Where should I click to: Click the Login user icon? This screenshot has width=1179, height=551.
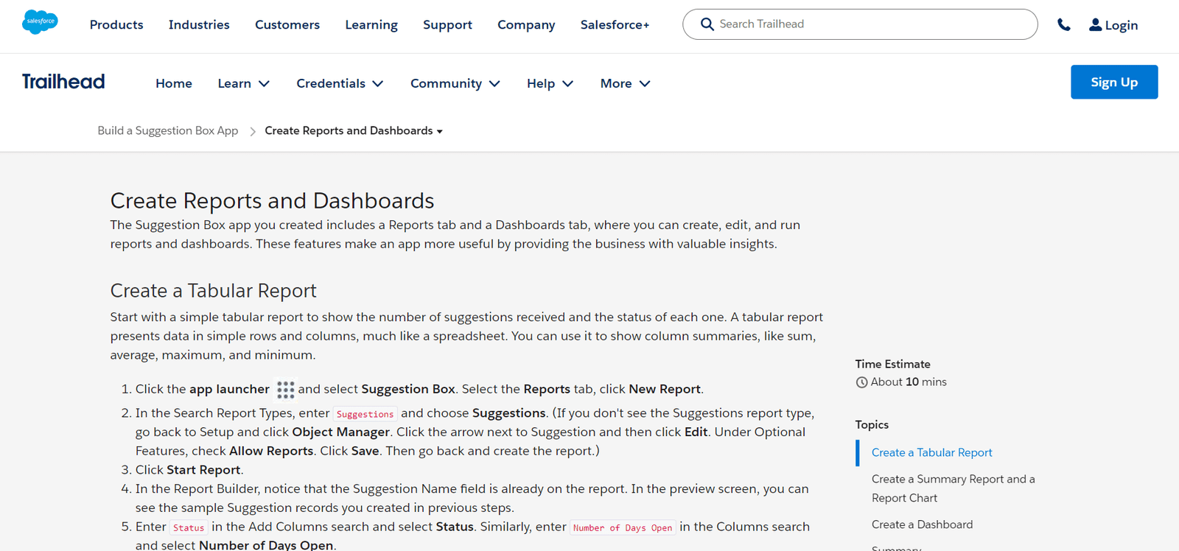click(x=1095, y=25)
